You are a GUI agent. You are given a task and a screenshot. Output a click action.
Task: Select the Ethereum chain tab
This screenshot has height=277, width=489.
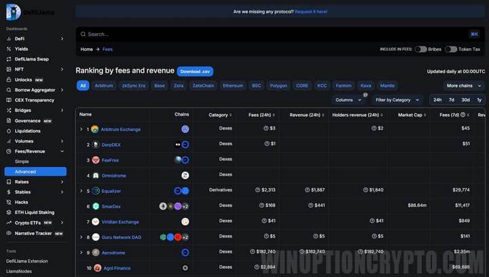point(233,86)
